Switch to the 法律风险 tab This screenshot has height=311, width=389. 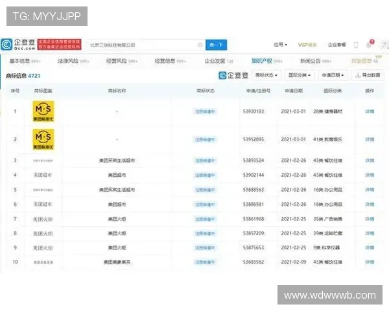click(73, 61)
